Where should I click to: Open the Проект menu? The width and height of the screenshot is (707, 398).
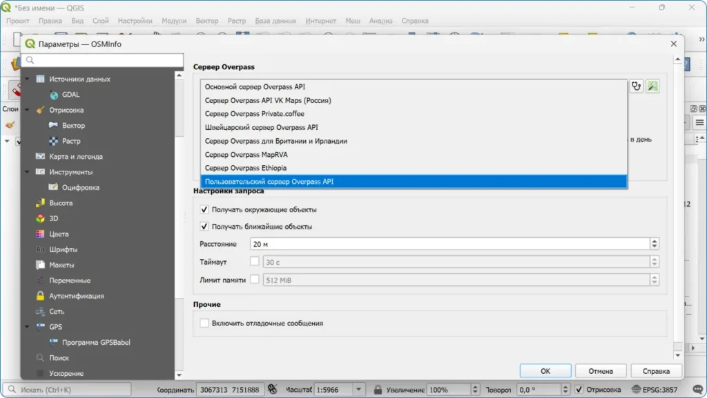[x=17, y=21]
